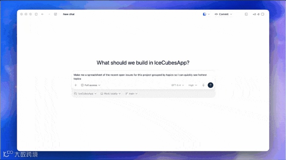View the +2 -0 diff changes
The image size is (286, 160).
coord(256,14)
